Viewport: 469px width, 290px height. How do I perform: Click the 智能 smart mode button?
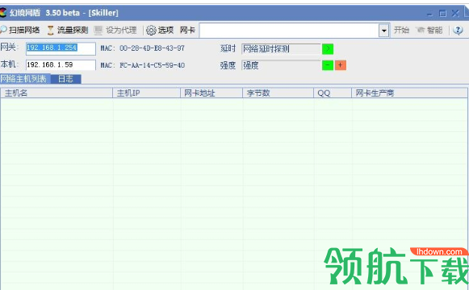[429, 30]
